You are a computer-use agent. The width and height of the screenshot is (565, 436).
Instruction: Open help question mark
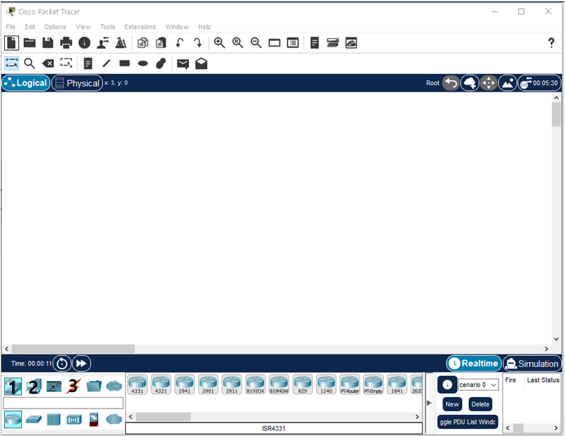pyautogui.click(x=551, y=43)
